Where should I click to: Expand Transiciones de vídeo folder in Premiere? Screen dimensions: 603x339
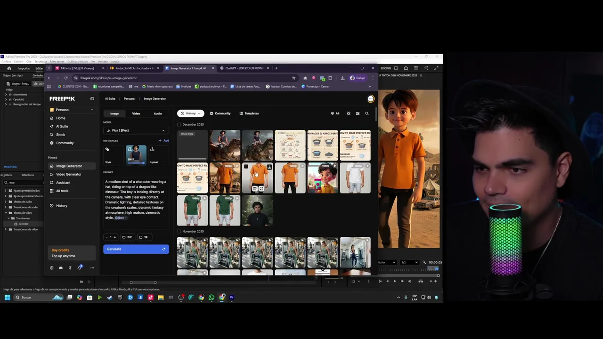point(6,229)
